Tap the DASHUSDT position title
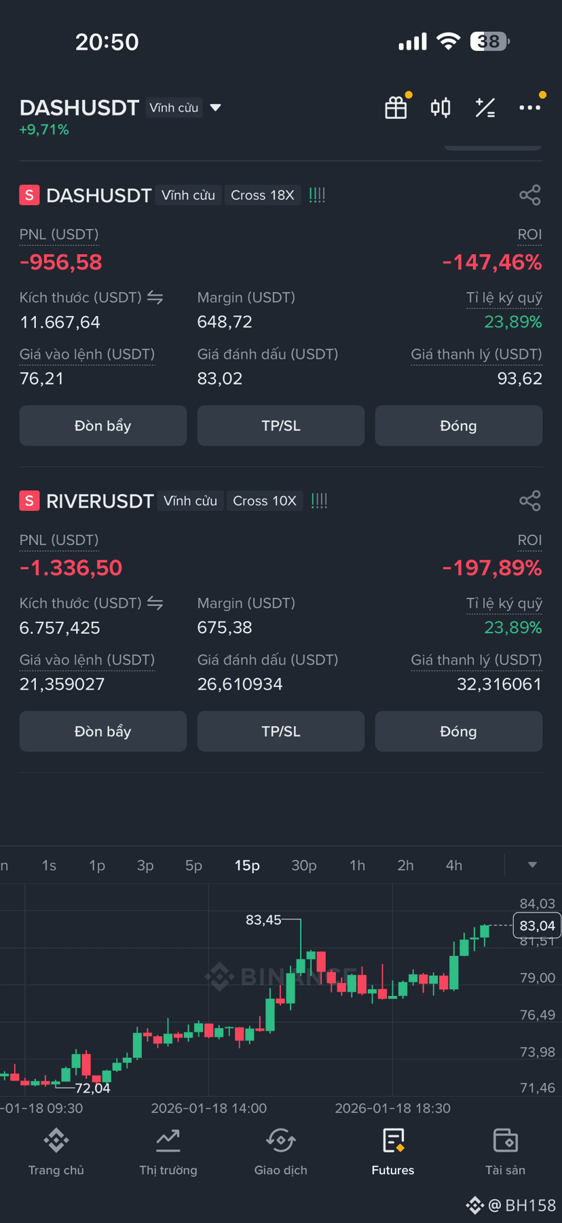Screen dimensions: 562x1223 (x=98, y=196)
